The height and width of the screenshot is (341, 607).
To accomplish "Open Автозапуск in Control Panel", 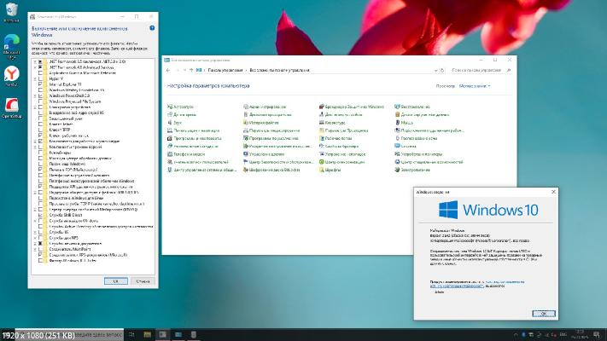I will 180,107.
